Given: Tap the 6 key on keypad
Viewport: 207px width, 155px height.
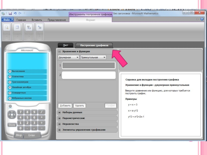Looking at the screenshot, I should pos(34,117).
